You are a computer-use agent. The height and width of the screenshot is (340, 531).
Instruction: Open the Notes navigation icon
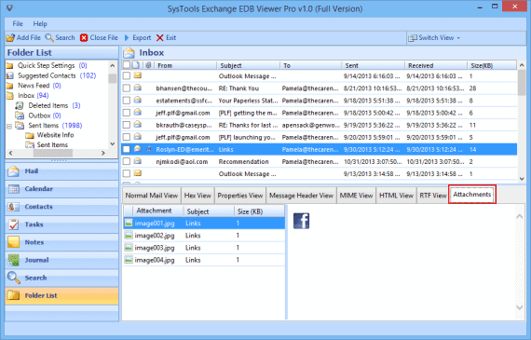tap(14, 242)
